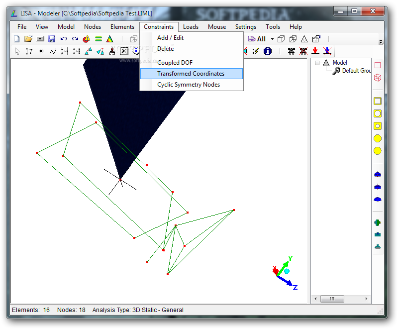398x329 pixels.
Task: Select the polygon nodes selection tool
Action: tap(29, 51)
